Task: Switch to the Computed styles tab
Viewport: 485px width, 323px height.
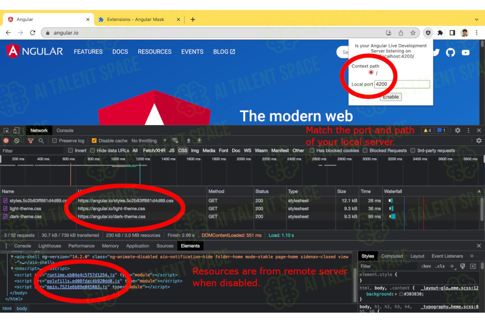Action: click(392, 256)
